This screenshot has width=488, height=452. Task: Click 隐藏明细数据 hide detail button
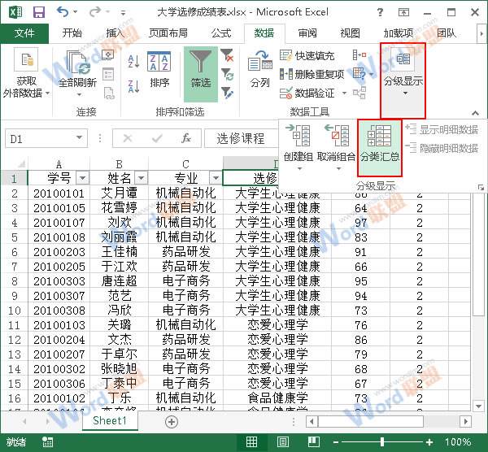[x=442, y=148]
